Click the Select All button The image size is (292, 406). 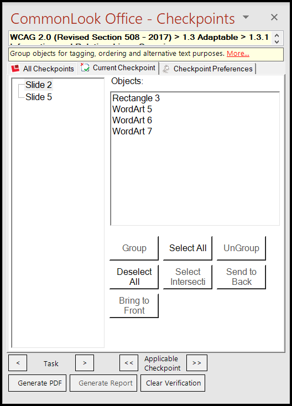point(187,248)
